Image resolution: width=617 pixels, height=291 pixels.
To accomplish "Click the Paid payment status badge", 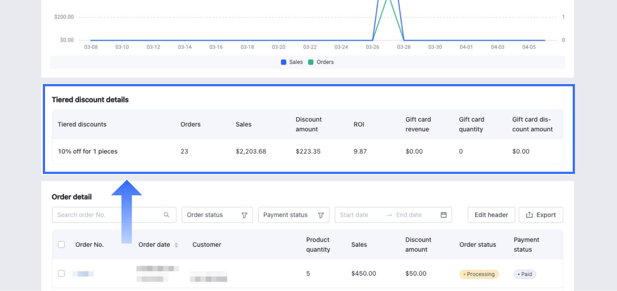I will (525, 274).
